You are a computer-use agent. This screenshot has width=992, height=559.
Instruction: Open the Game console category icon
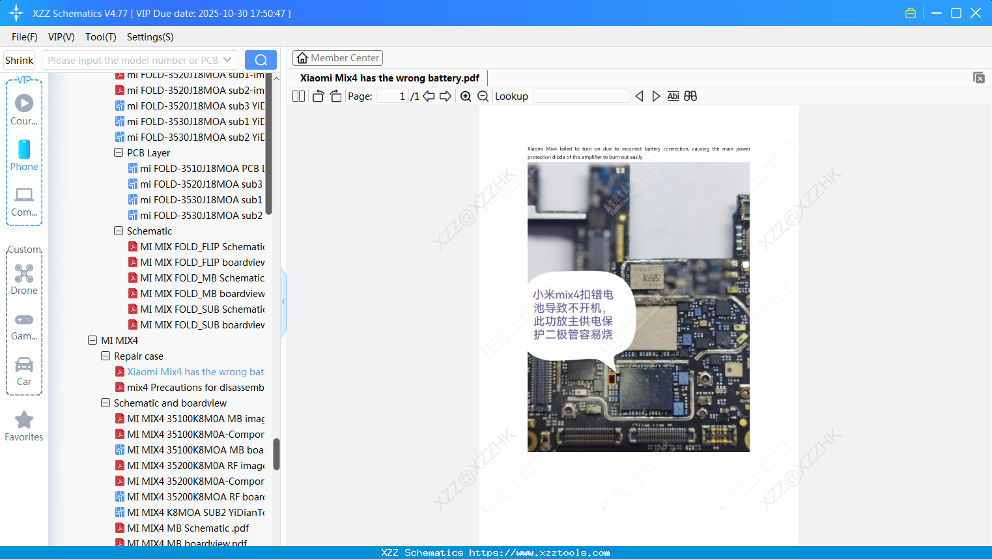point(24,319)
